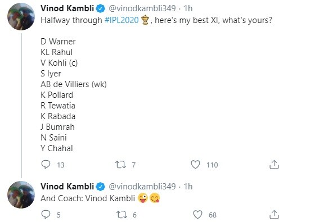This screenshot has height=222, width=315.
Task: Open Vinod Kambli's avatar on second tweet
Action: [x=21, y=194]
